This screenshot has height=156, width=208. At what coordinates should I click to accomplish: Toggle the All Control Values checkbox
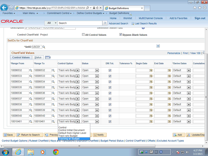[84, 34]
